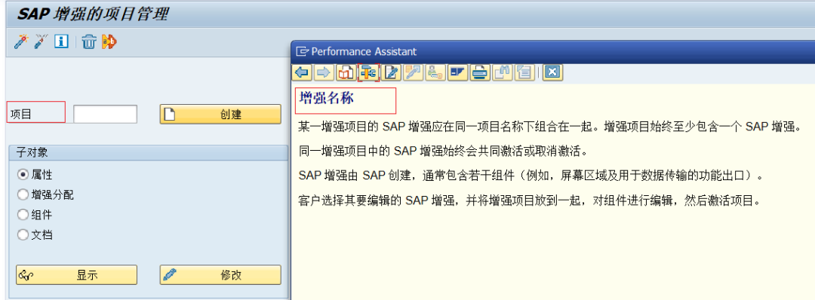The image size is (815, 300).
Task: Click the 增强名称 help heading
Action: (x=327, y=99)
